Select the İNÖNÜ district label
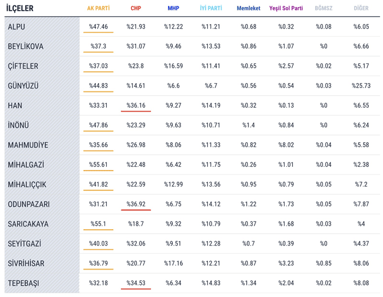The image size is (383, 297). [x=18, y=125]
